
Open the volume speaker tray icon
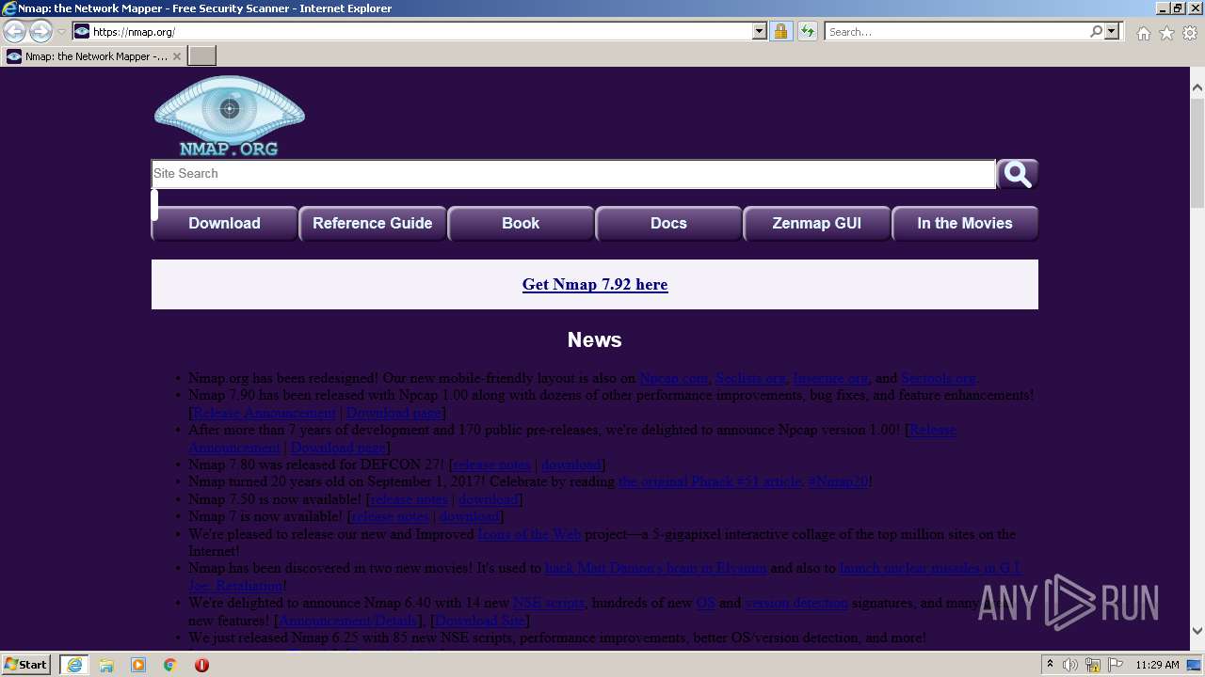coord(1070,665)
